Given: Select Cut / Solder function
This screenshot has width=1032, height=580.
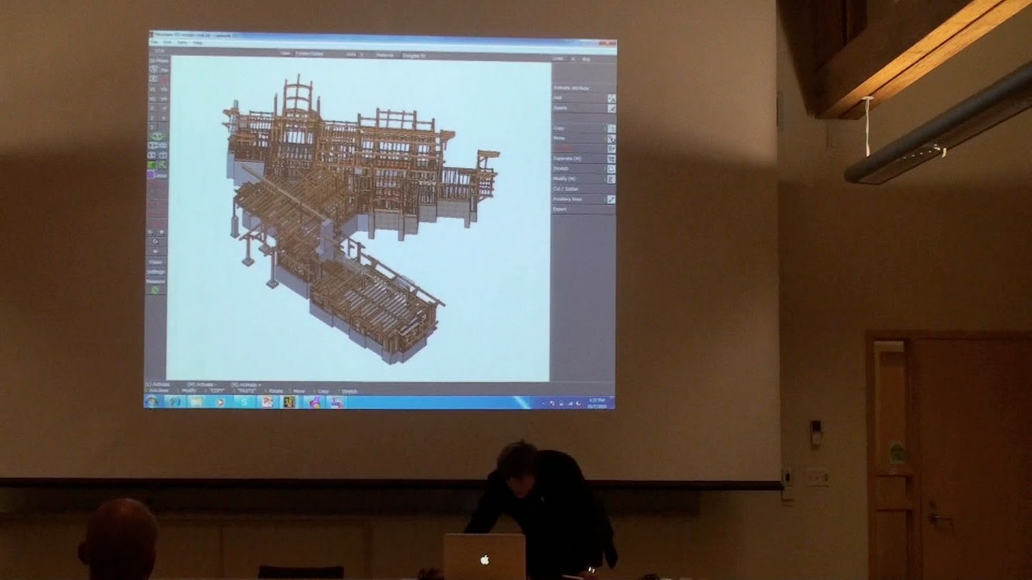Looking at the screenshot, I should pyautogui.click(x=566, y=189).
